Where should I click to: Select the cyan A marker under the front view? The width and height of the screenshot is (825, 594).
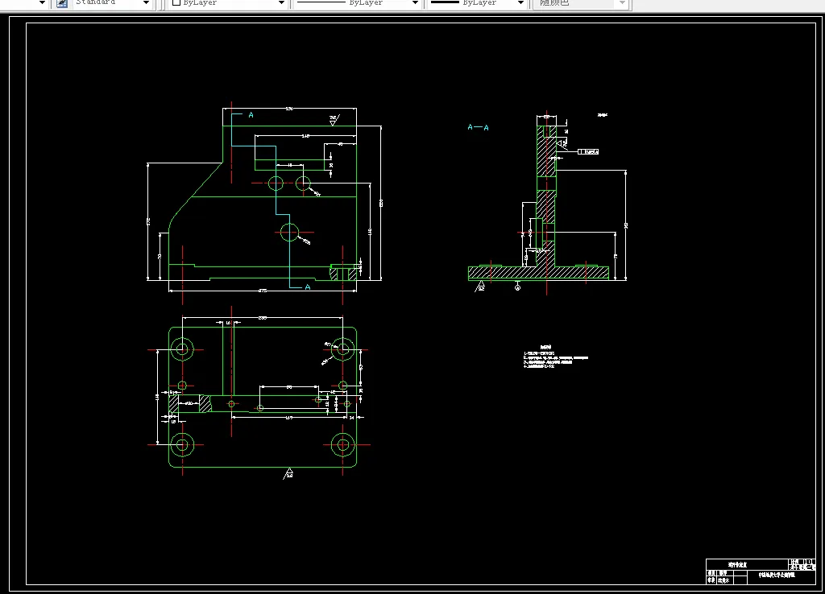(x=308, y=287)
